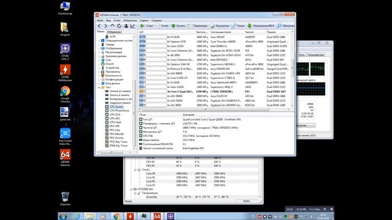The width and height of the screenshot is (392, 220).
Task: Click the graph chart icon in AIDA64 toolbar
Action: [133, 26]
